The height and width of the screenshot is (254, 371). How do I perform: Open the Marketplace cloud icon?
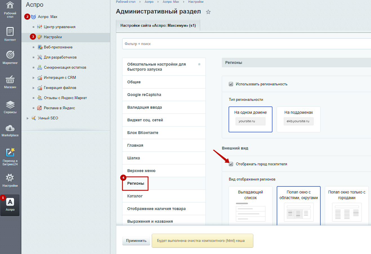tap(10, 128)
